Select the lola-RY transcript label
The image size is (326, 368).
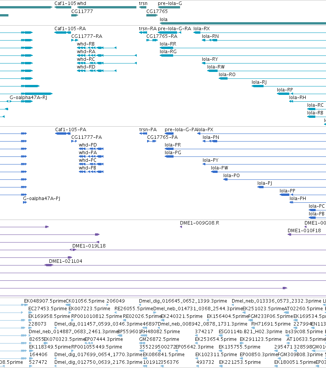(210, 59)
